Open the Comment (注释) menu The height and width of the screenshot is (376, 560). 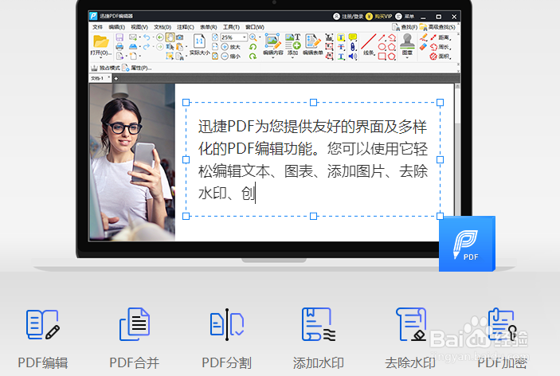click(x=186, y=27)
